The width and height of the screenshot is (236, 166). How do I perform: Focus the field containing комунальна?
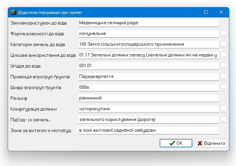148,34
